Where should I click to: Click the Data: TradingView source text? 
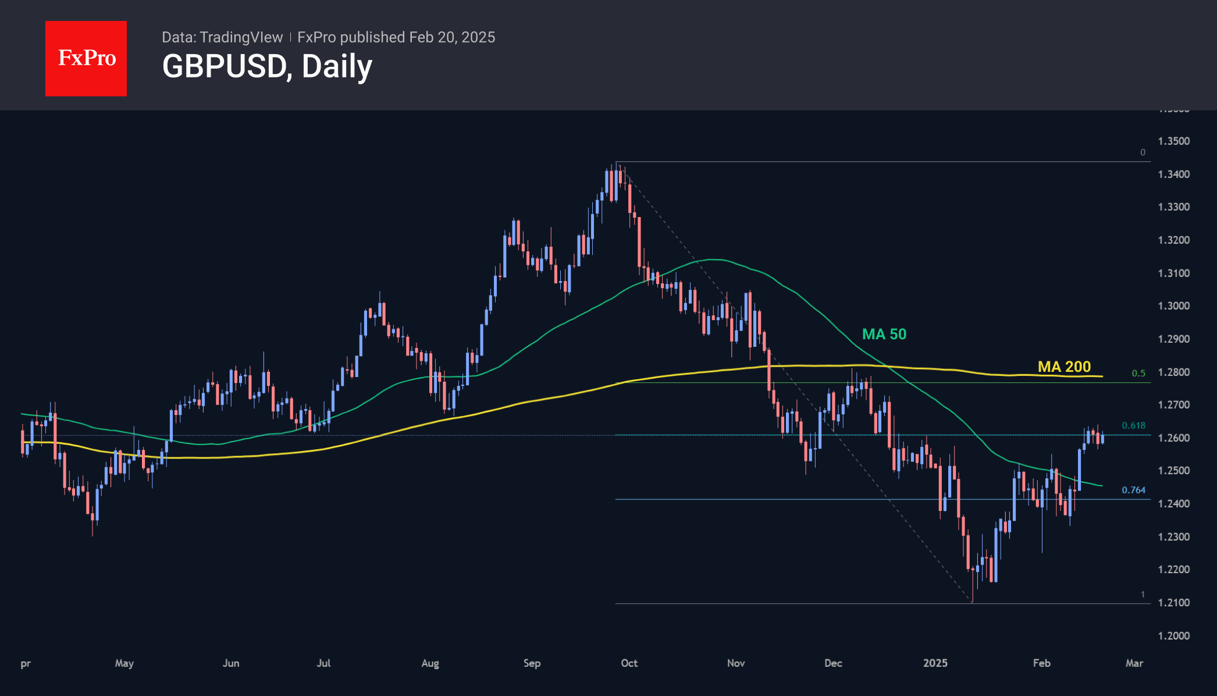coord(222,37)
